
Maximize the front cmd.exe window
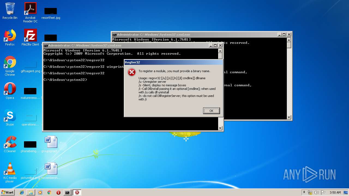coord(215,45)
